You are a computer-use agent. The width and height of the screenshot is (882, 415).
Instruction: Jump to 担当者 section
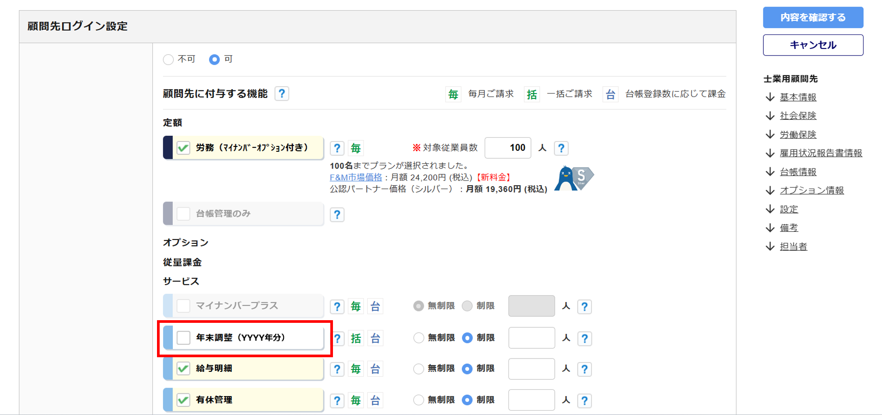coord(793,247)
